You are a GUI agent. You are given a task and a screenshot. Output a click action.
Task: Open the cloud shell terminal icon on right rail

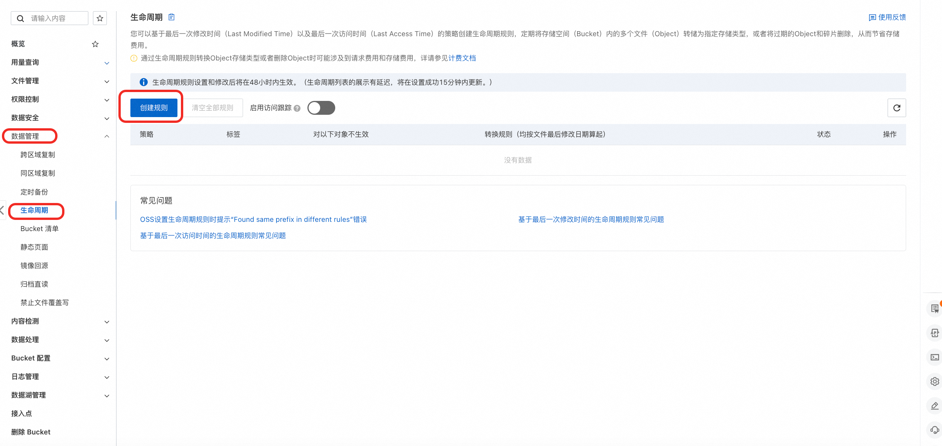pos(935,357)
